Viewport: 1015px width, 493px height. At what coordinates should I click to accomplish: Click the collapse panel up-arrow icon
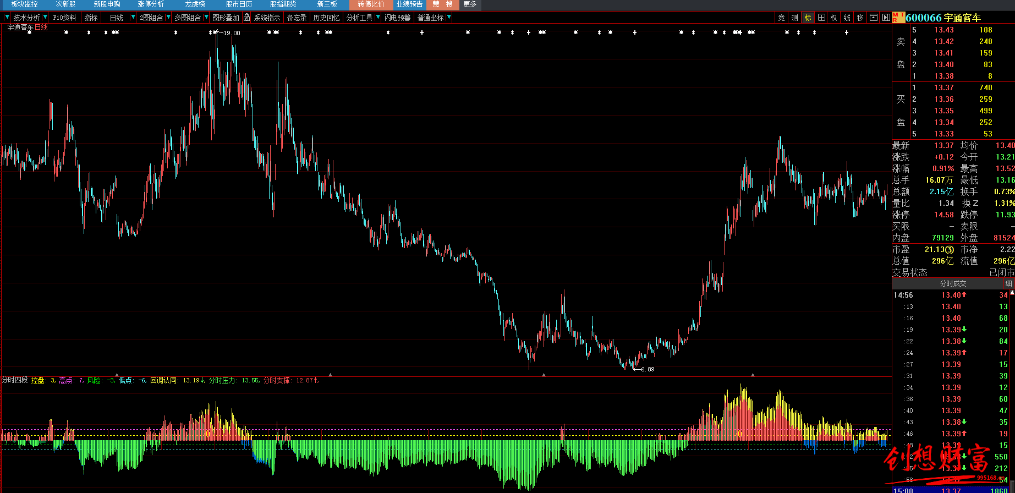873,18
